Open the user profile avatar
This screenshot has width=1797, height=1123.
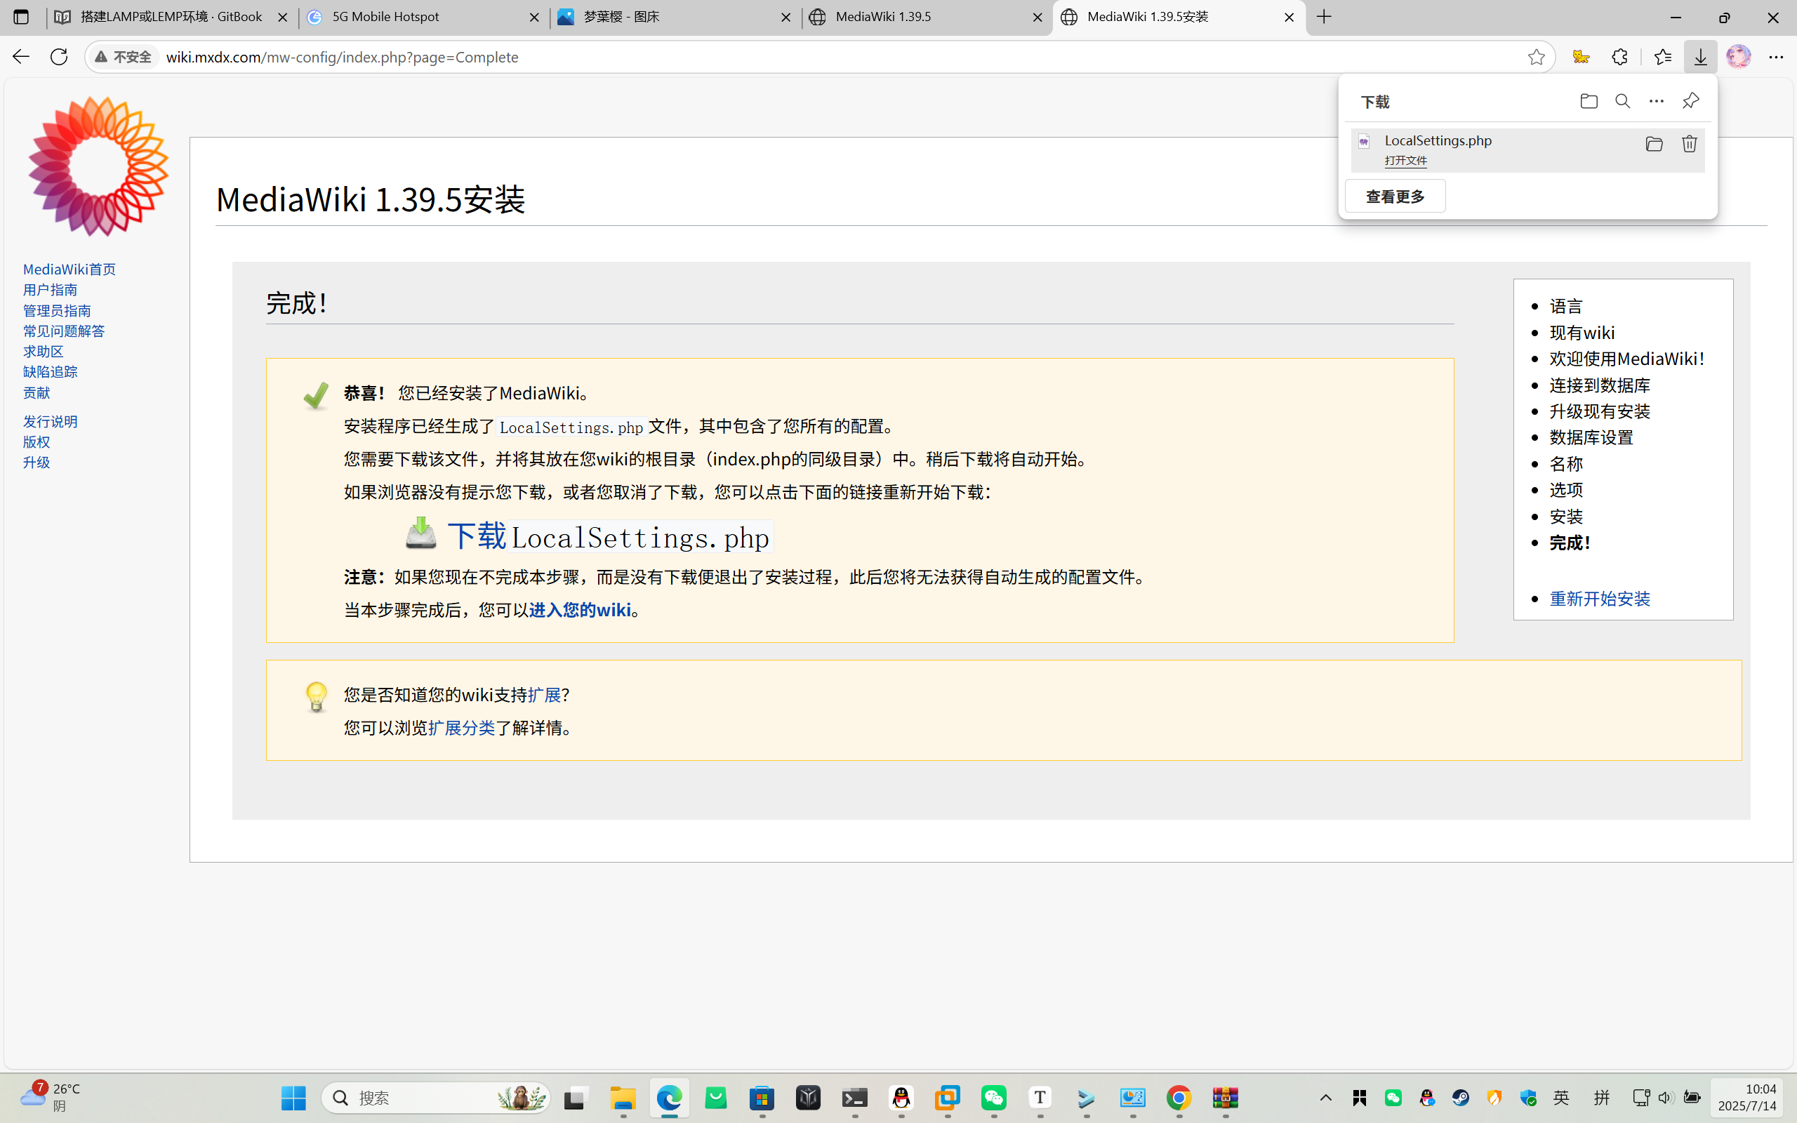(x=1738, y=56)
